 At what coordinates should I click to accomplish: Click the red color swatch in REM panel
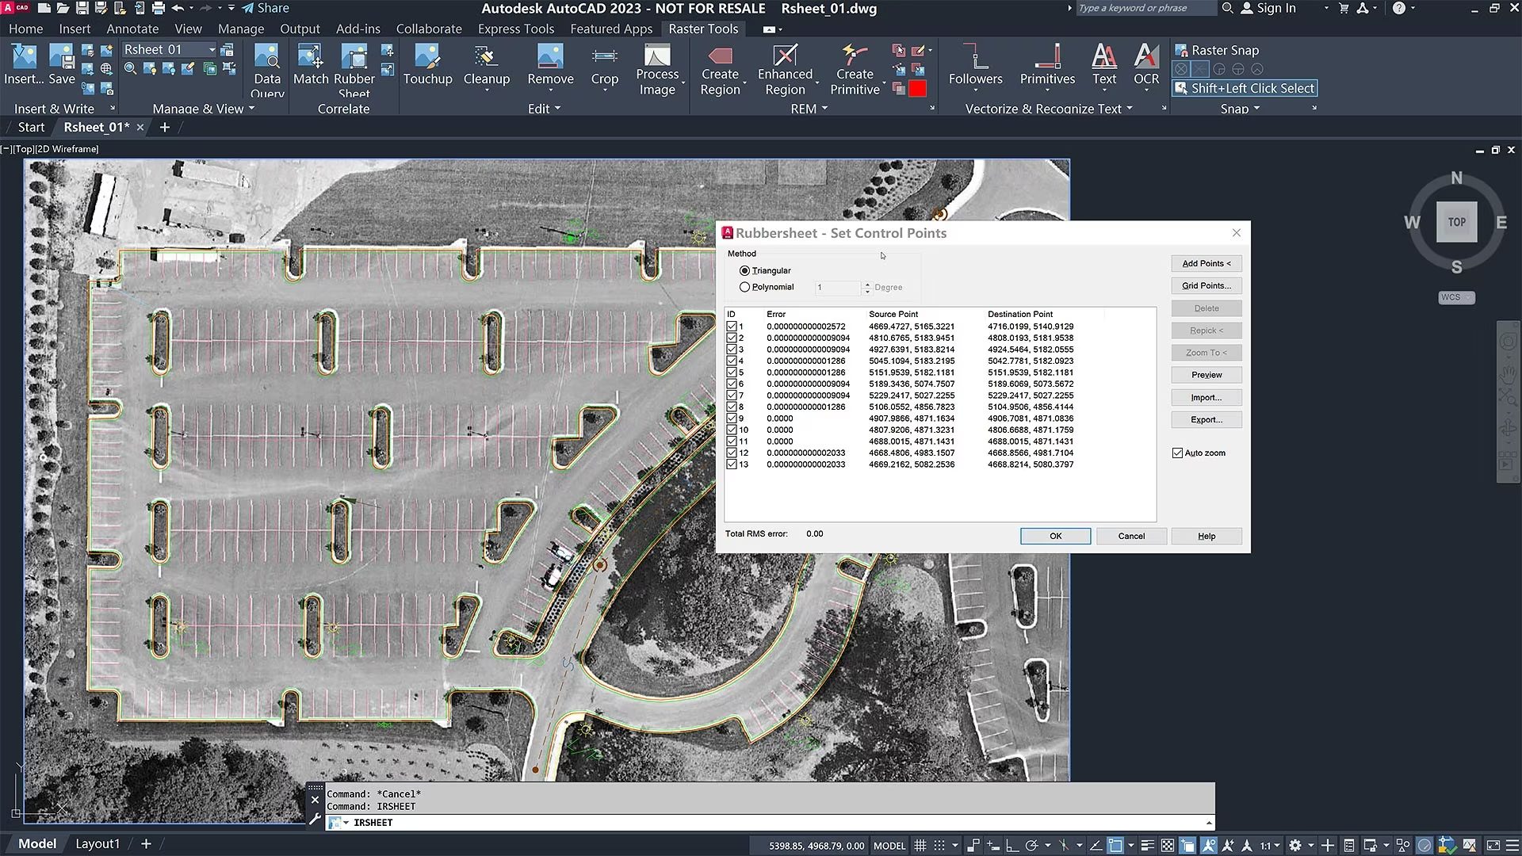click(918, 89)
